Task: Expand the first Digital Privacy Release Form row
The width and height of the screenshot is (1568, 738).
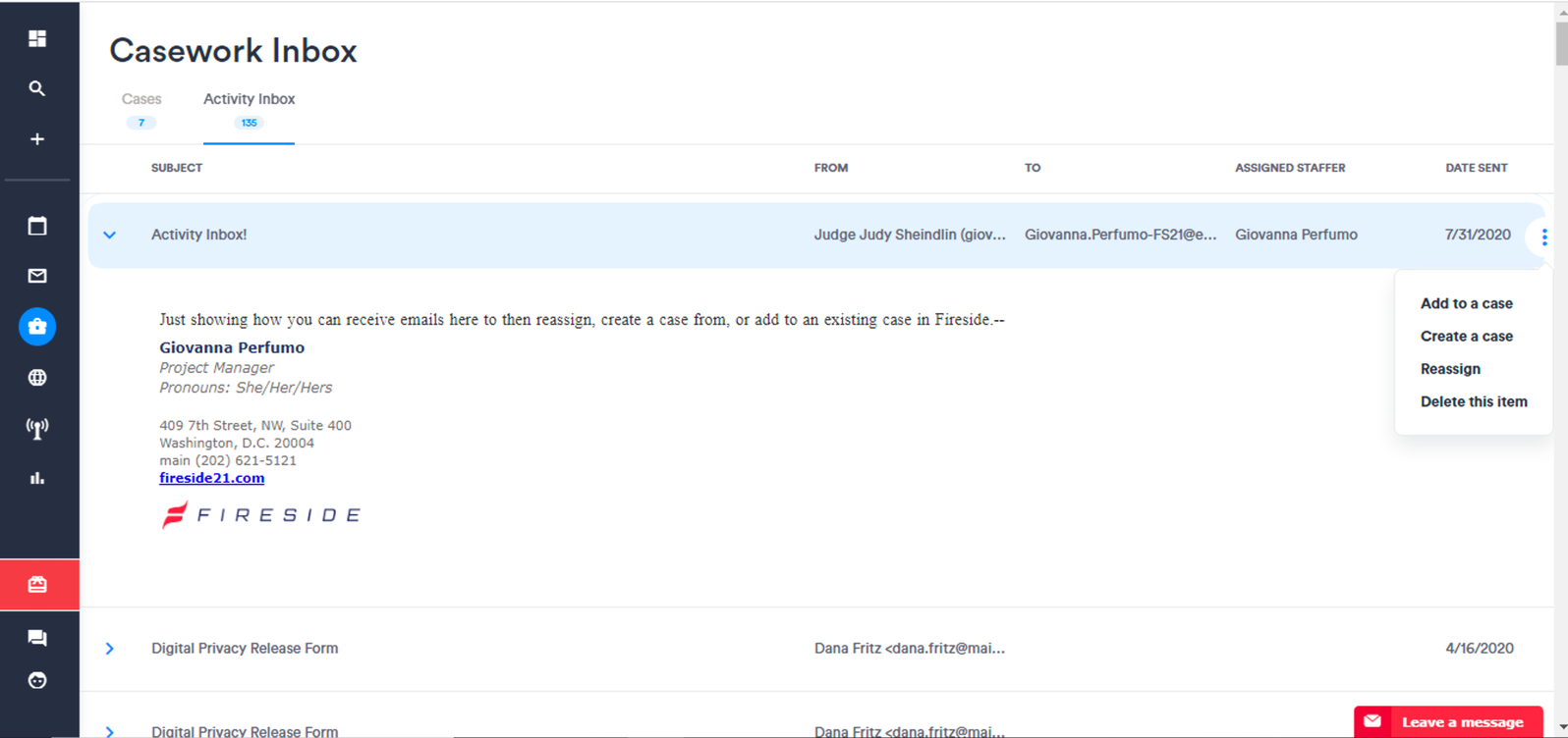Action: tap(110, 649)
